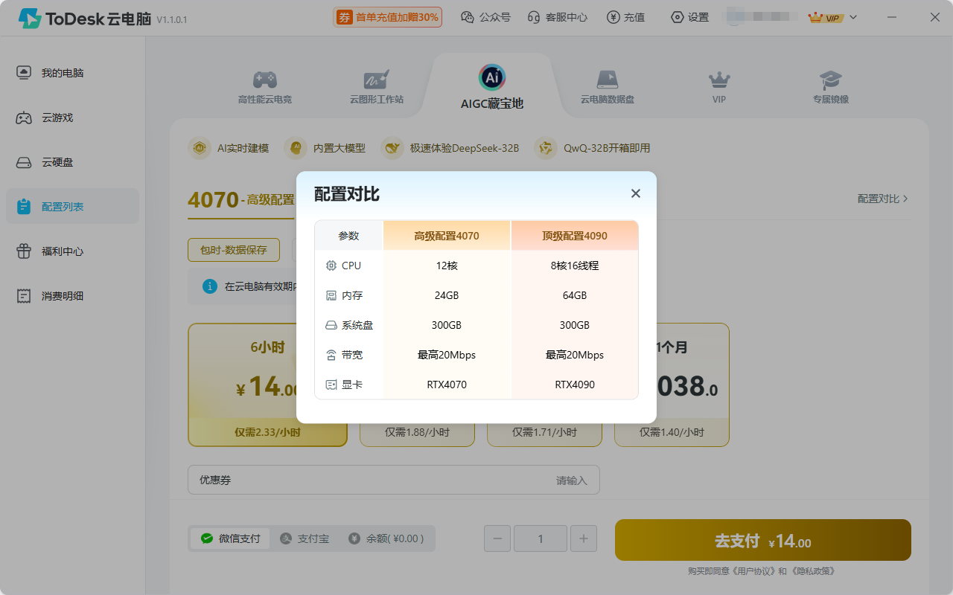Select the 包时-数据保存 billing option
This screenshot has height=595, width=953.
(234, 250)
